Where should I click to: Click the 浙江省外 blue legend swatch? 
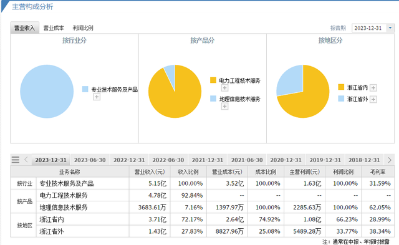coord(341,98)
